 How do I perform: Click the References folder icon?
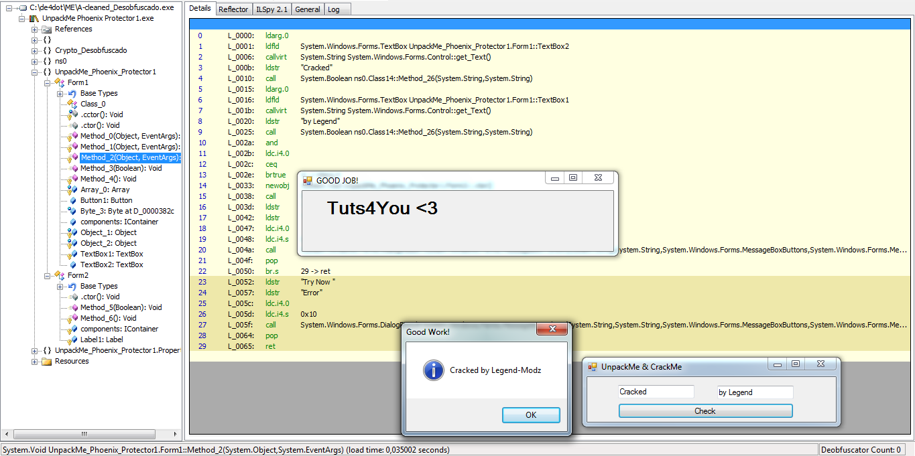[x=47, y=29]
